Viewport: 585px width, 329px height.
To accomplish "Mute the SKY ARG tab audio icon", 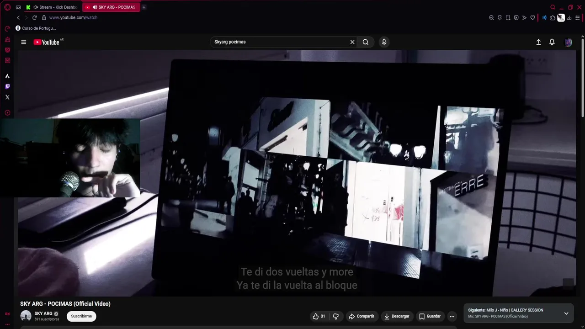I will pos(95,7).
